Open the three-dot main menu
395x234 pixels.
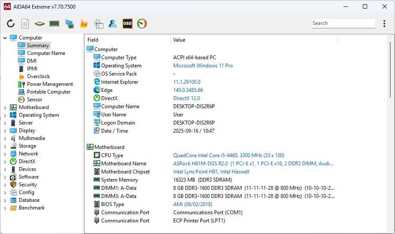(384, 24)
